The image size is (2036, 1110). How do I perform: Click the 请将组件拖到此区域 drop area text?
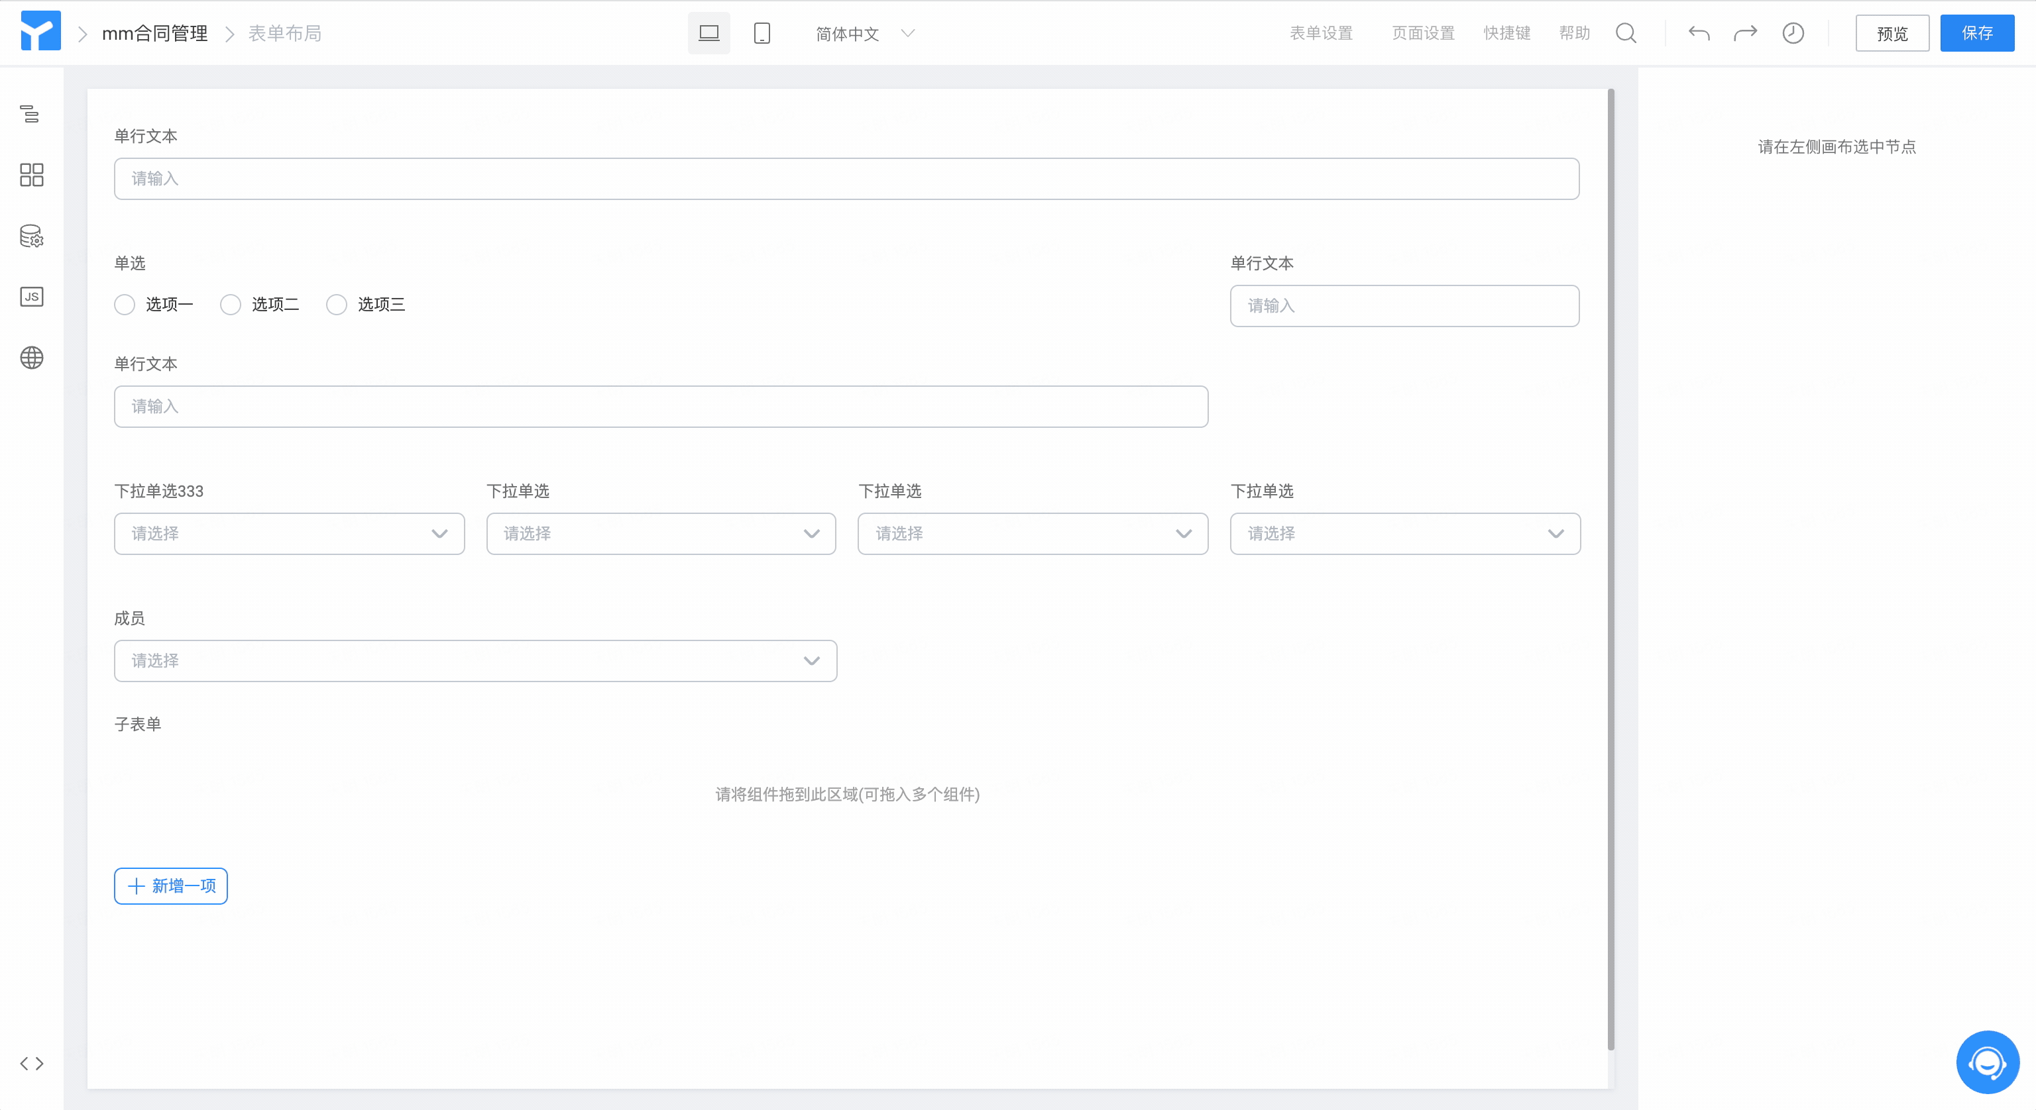(x=847, y=794)
